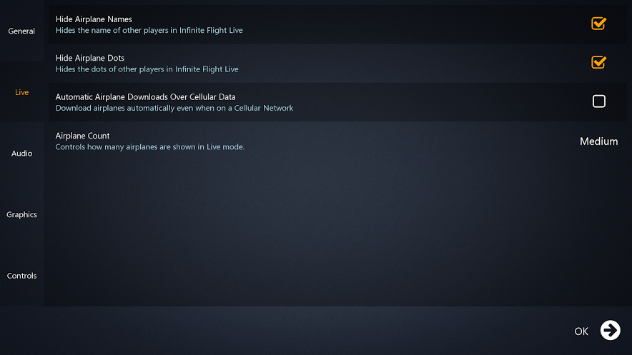
Task: Select the Live settings tab
Action: [x=21, y=92]
